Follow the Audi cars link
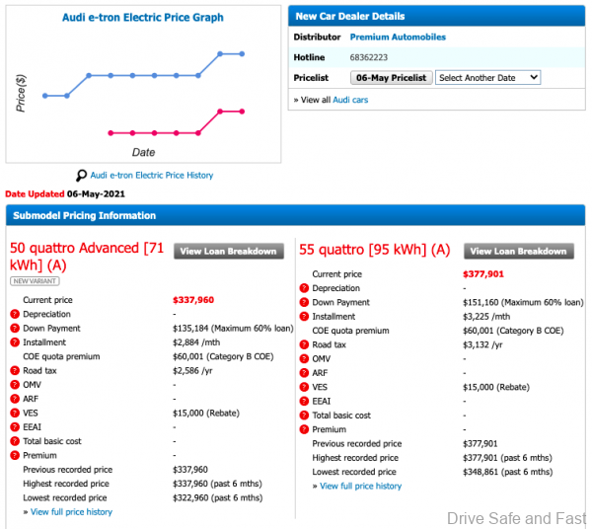 click(350, 100)
